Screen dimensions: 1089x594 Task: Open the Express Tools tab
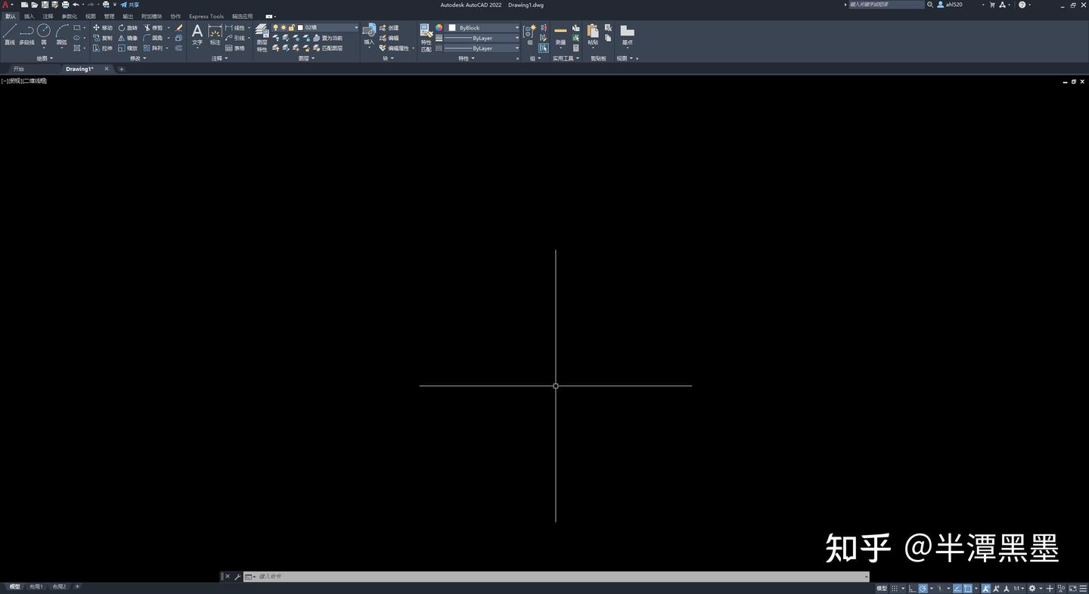(206, 16)
